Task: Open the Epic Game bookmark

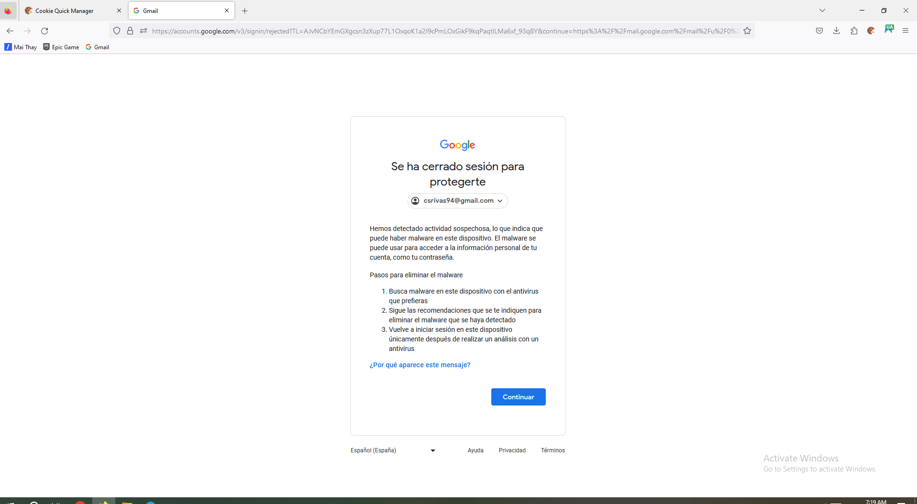Action: click(x=61, y=47)
